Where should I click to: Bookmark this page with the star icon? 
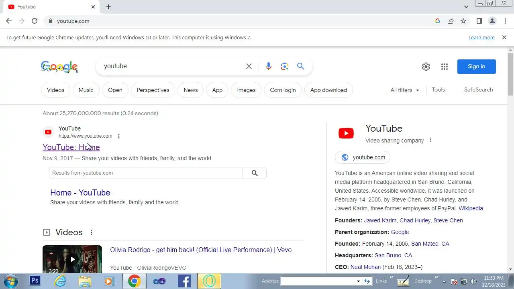tap(463, 21)
